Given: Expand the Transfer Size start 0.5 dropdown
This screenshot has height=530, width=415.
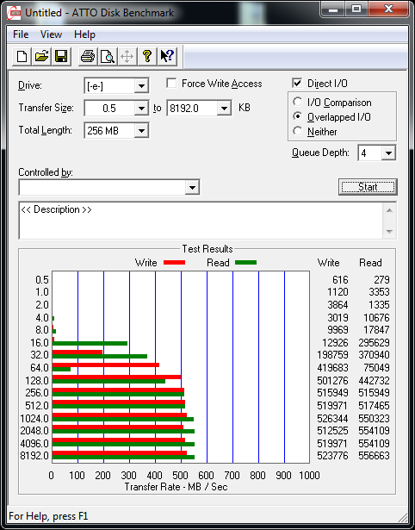Looking at the screenshot, I should (141, 109).
